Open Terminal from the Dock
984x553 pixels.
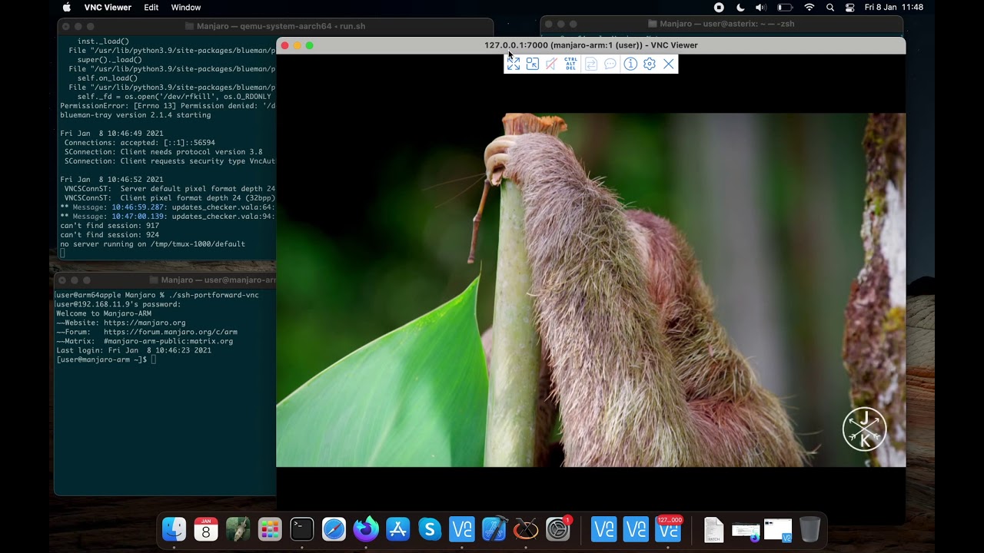point(302,529)
